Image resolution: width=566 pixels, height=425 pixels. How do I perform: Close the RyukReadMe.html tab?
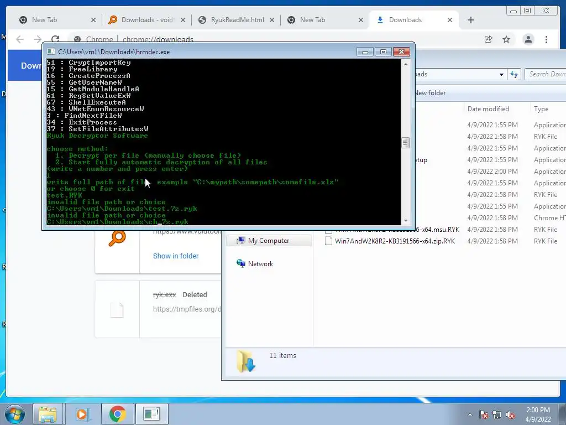[272, 20]
